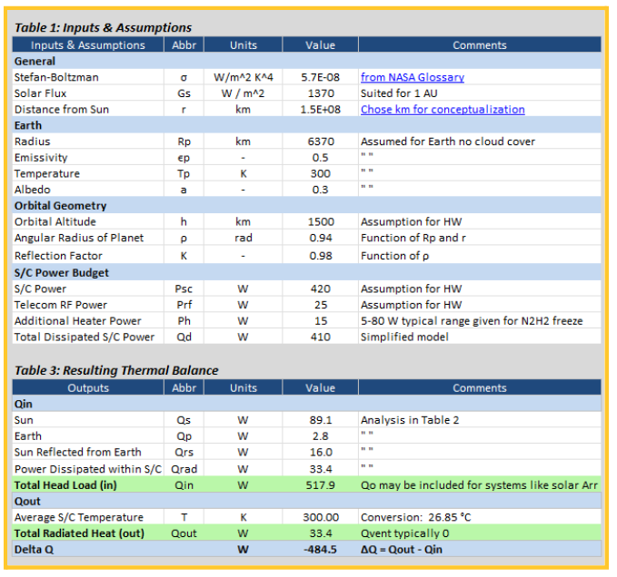The width and height of the screenshot is (617, 577).
Task: Select the Average S/C Temperature value 300.00
Action: [x=320, y=517]
